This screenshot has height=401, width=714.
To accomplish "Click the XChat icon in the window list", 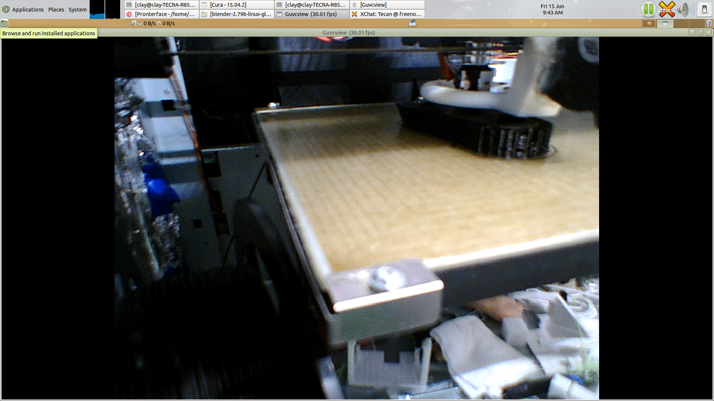I will point(354,14).
